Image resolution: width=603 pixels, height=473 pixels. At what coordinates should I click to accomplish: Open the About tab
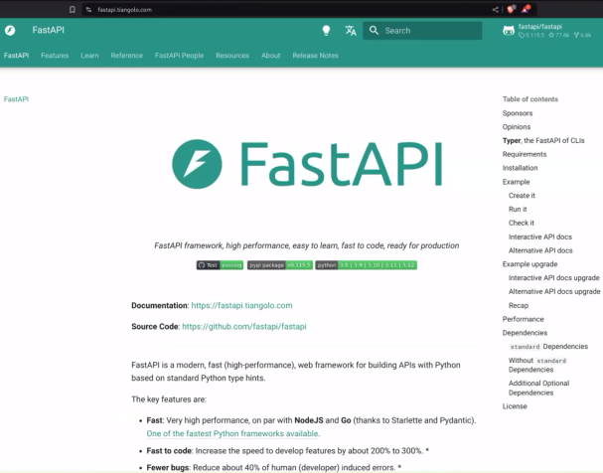[271, 56]
